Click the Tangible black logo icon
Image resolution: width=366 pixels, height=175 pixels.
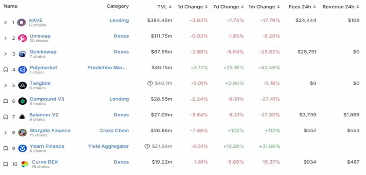(22, 85)
